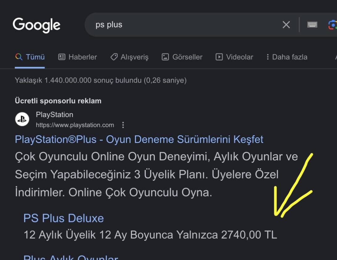Select the Tümü tab
Viewport: 337px width, 260px height.
pos(30,57)
